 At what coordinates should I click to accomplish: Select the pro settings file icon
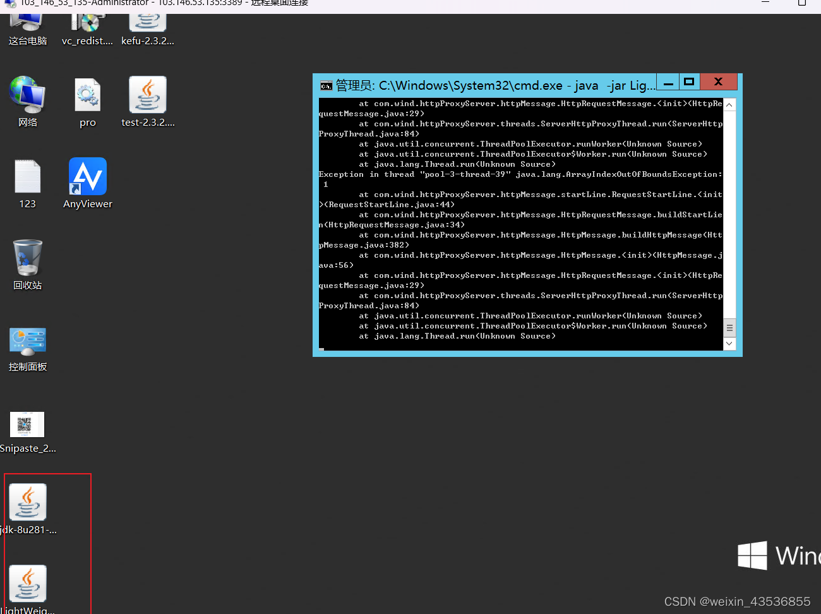88,102
